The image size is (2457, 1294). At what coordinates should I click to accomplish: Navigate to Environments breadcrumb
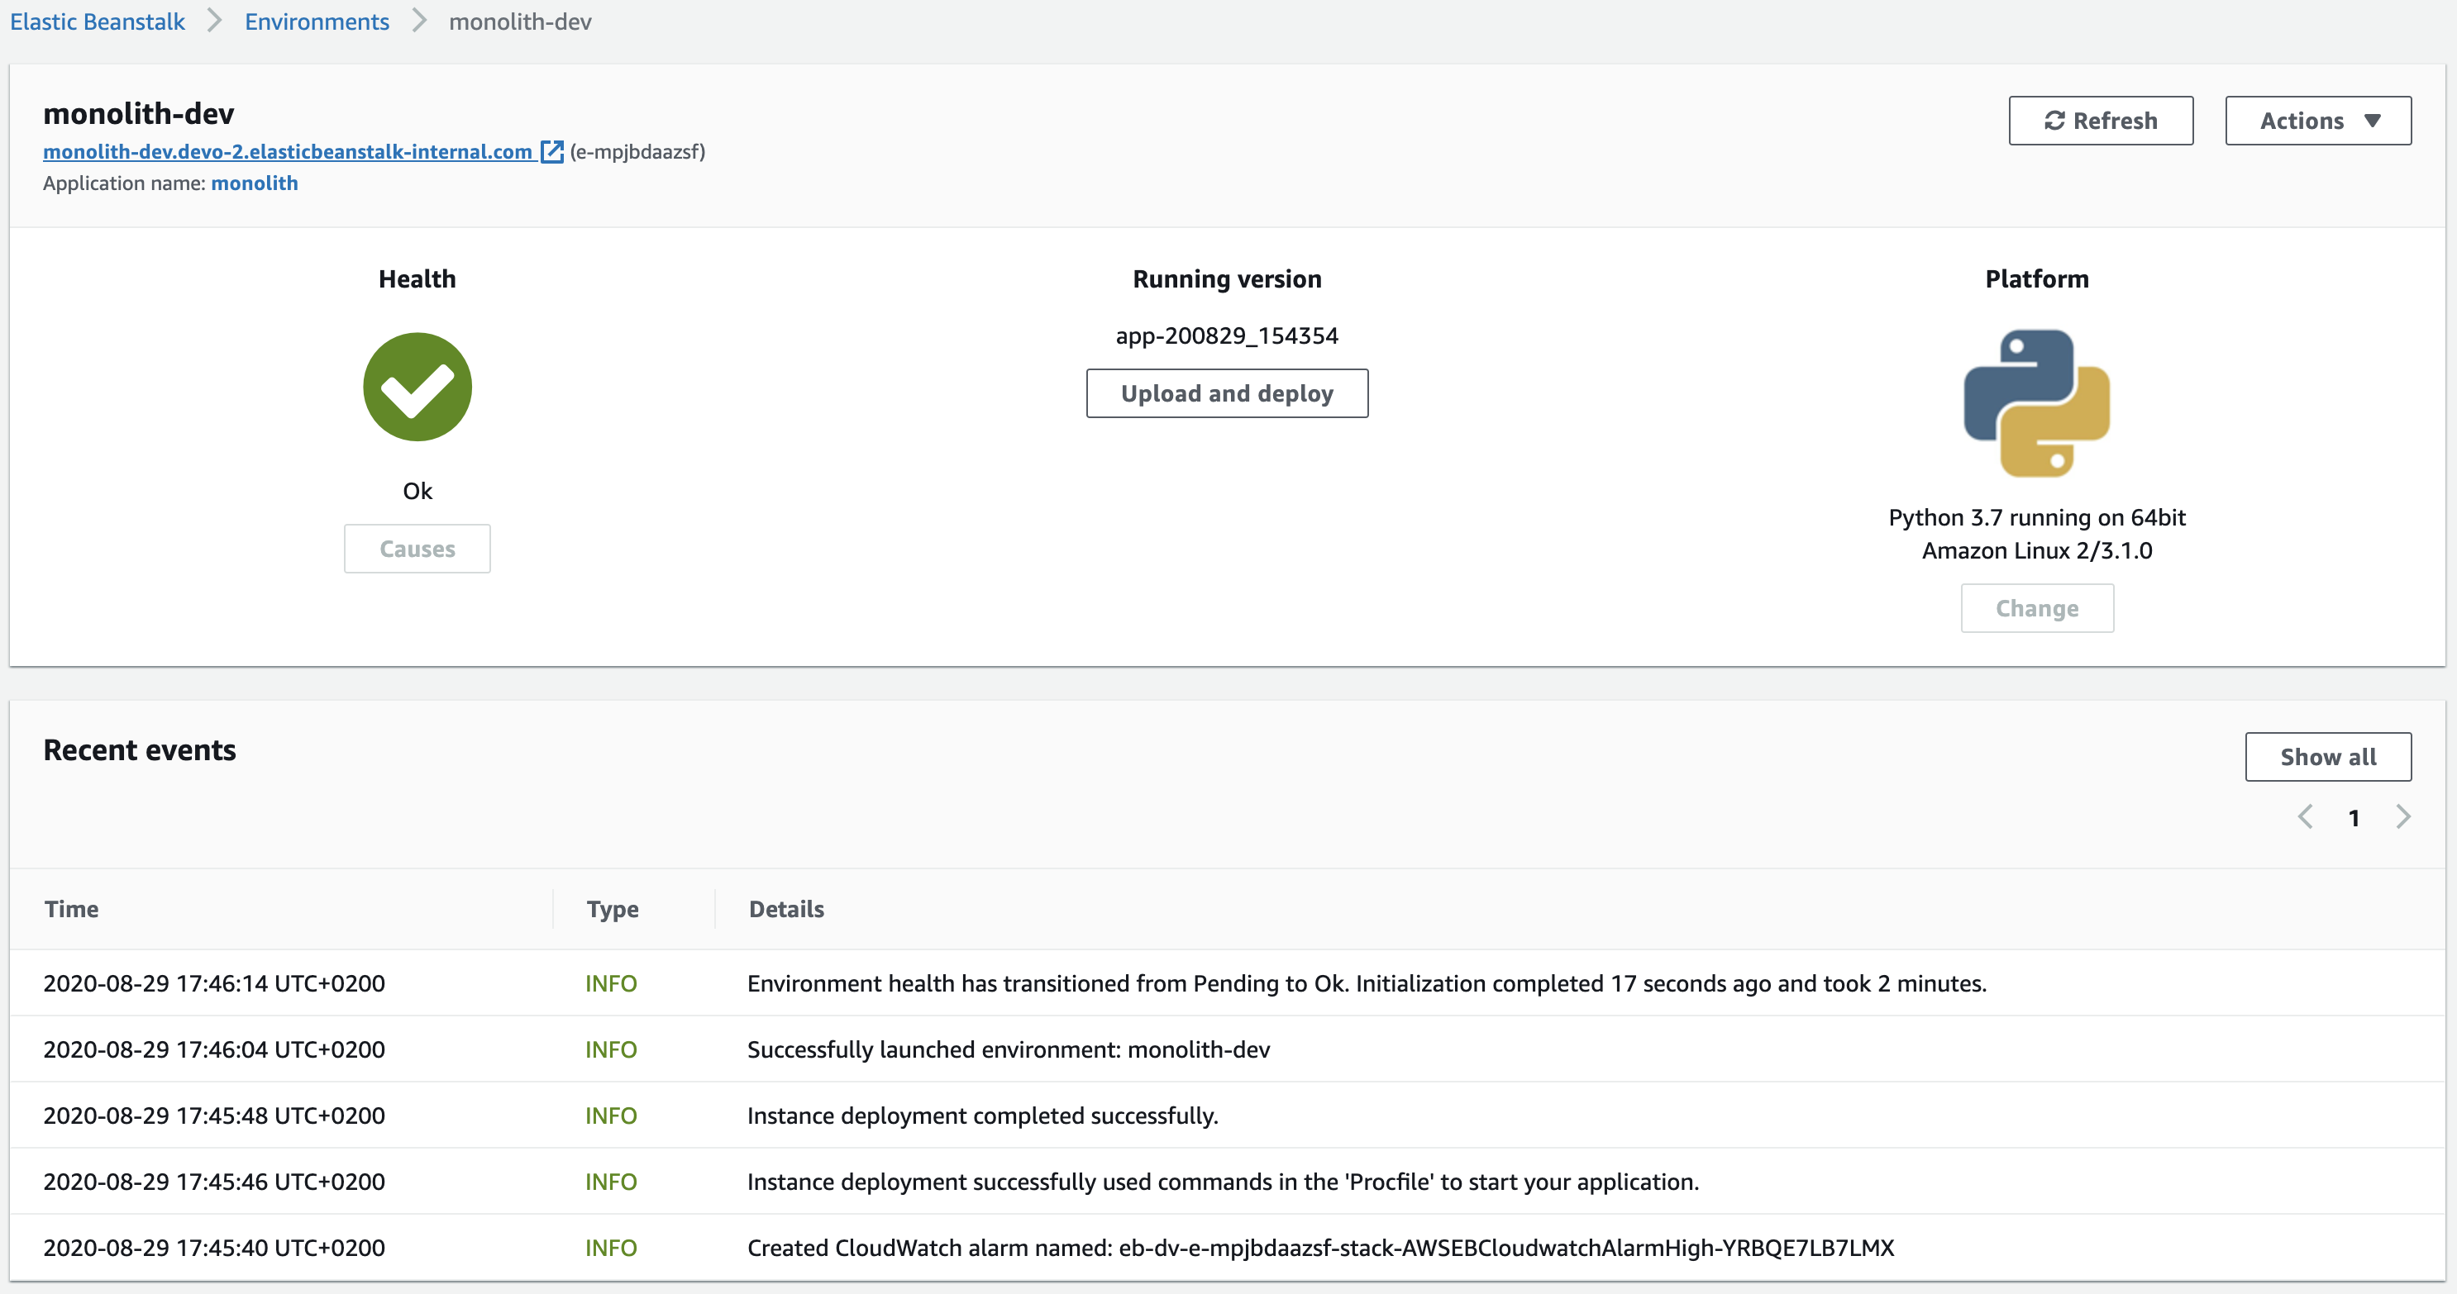pos(317,22)
